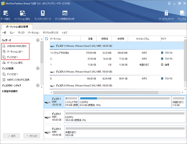Open the 一般 menu
This screenshot has height=144, width=187.
coord(4,33)
